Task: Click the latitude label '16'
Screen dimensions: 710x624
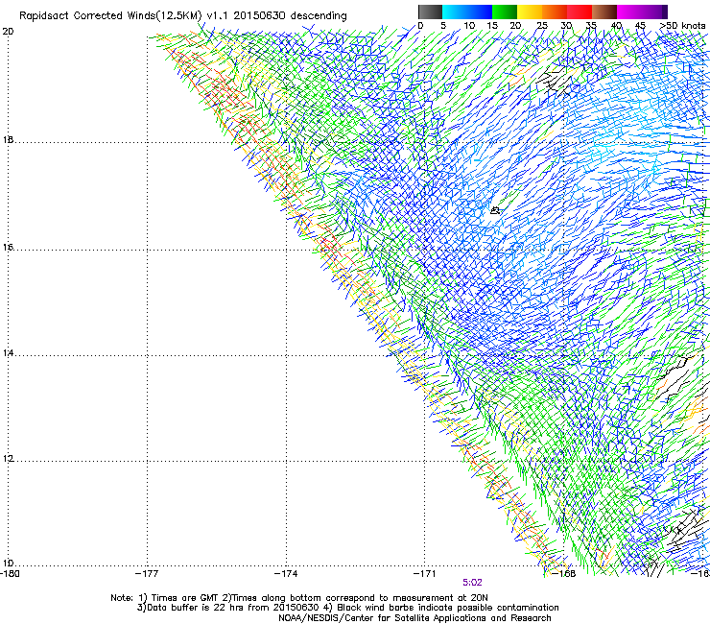Action: [x=8, y=248]
